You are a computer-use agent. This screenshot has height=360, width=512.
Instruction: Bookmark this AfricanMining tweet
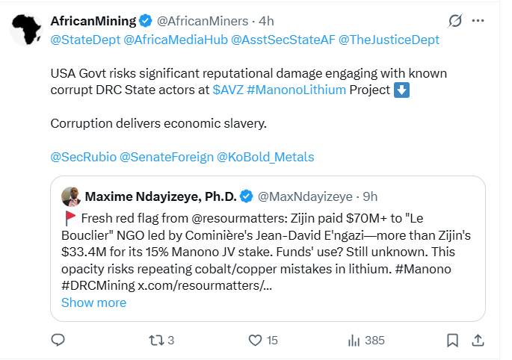tap(452, 341)
